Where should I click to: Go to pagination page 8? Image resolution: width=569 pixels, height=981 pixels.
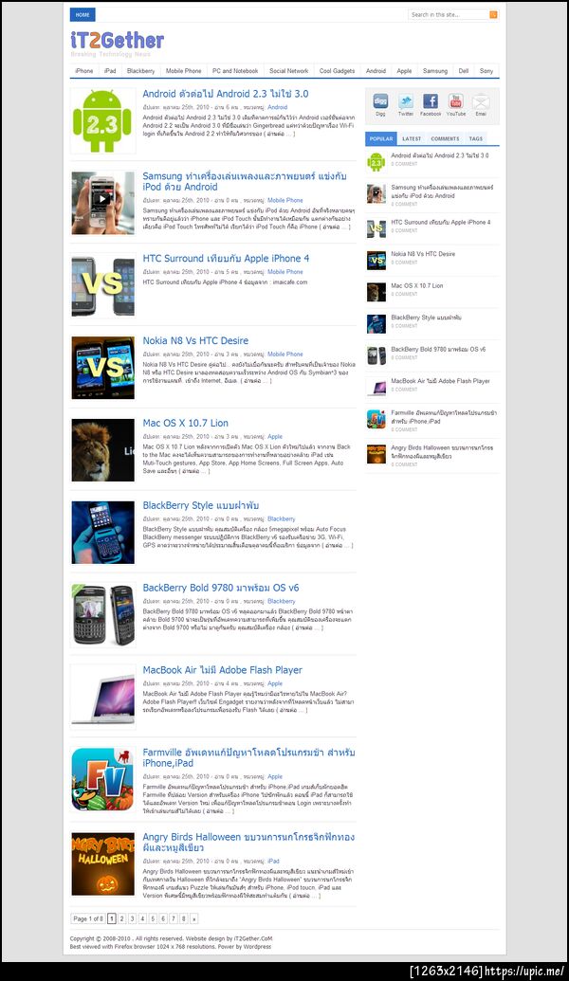coord(183,919)
